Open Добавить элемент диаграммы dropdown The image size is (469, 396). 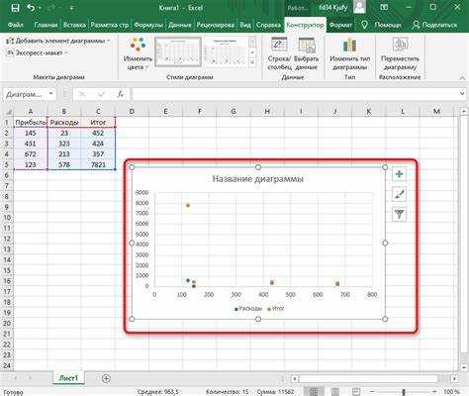point(57,41)
